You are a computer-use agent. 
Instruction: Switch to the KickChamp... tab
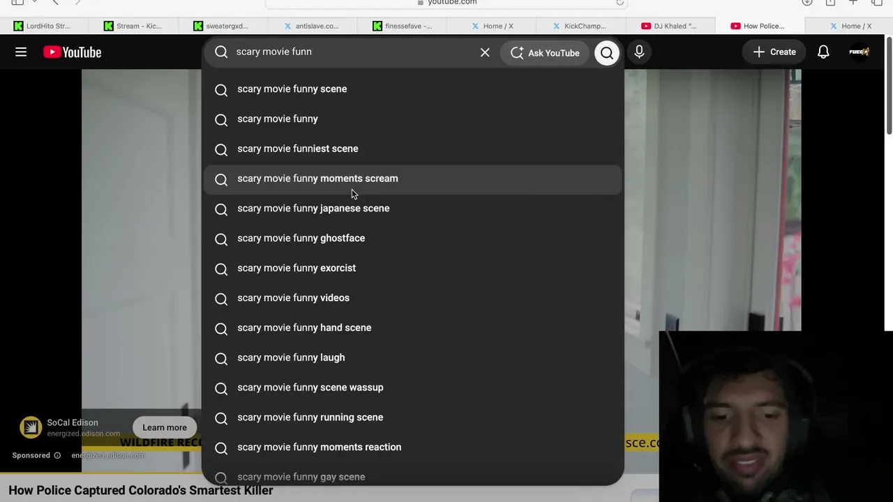[x=579, y=26]
